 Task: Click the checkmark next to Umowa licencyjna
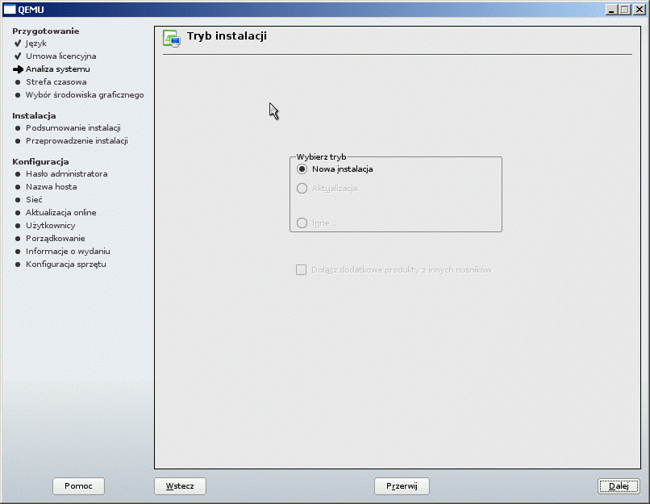(18, 56)
